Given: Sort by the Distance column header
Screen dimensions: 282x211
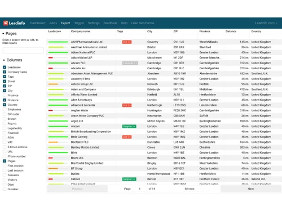Looking at the screenshot, I should click(231, 32).
